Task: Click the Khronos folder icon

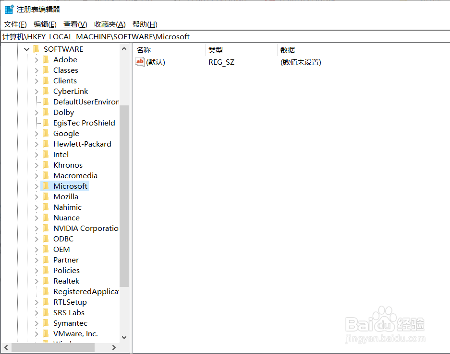Action: coord(46,165)
